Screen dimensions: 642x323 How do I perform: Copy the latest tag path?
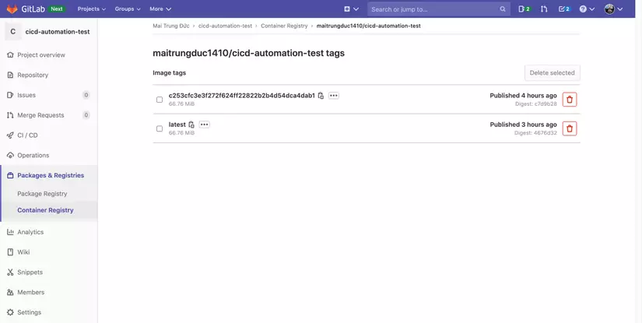(191, 125)
